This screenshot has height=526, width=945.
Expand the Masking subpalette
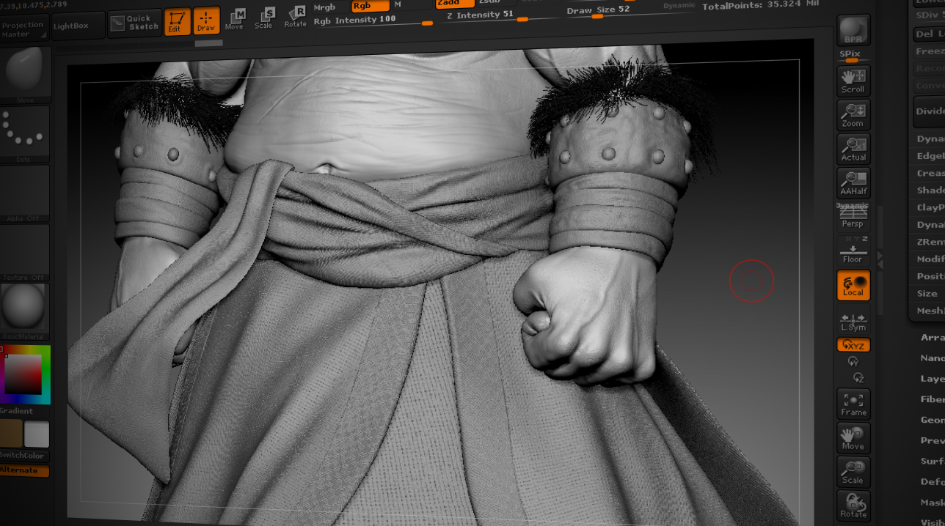[933, 502]
